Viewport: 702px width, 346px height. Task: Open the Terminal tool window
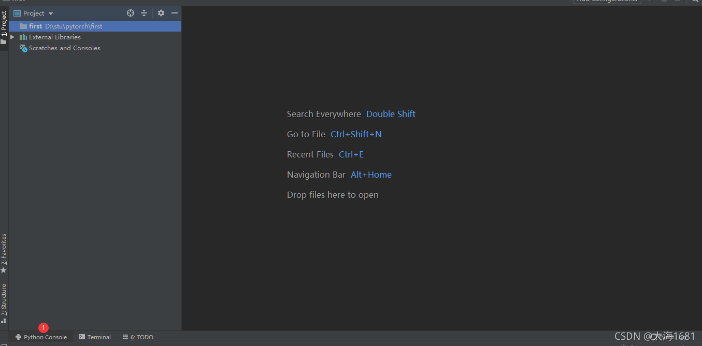[95, 337]
